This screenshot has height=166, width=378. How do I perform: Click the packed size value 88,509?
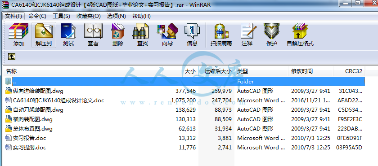tap(223, 119)
